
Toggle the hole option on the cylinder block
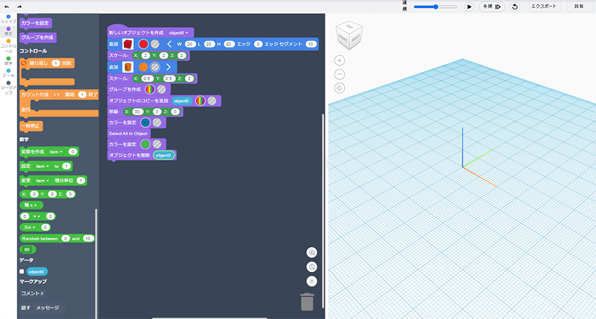(155, 68)
